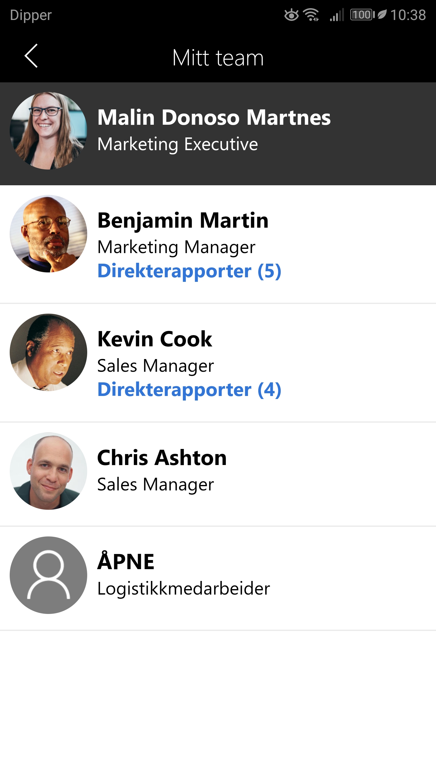Expand Kevin Cook's Direkterapporter (4)

coord(189,390)
